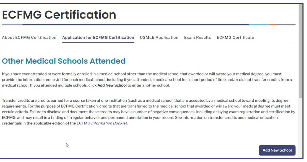Go to the Exam Results tab
The width and height of the screenshot is (307, 162).
point(197,37)
